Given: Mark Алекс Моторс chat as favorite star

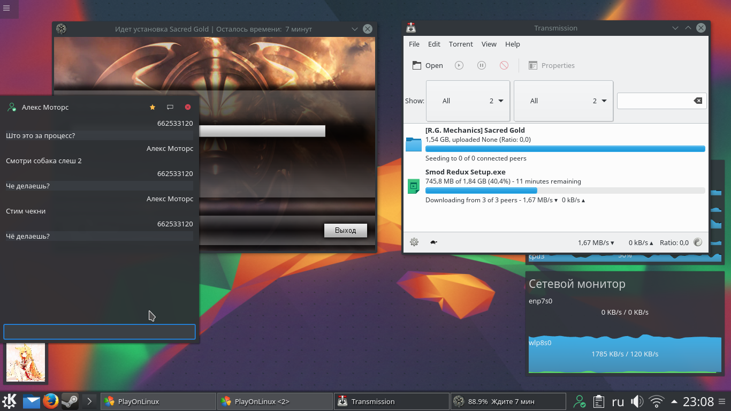Looking at the screenshot, I should point(153,107).
